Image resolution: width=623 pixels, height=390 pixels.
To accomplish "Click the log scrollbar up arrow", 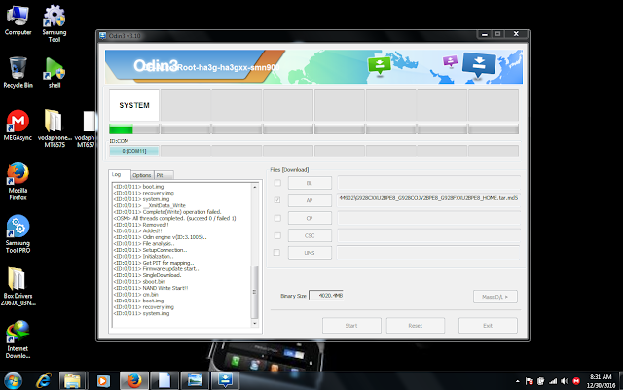I will click(x=255, y=187).
